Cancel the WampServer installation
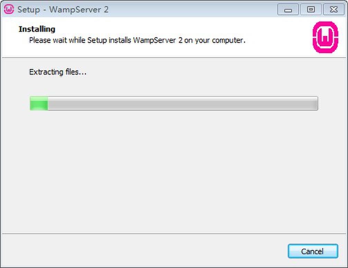348x268 pixels. click(313, 251)
